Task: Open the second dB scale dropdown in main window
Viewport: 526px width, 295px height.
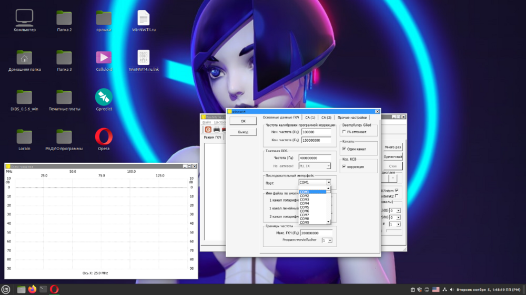Action: 395,217
